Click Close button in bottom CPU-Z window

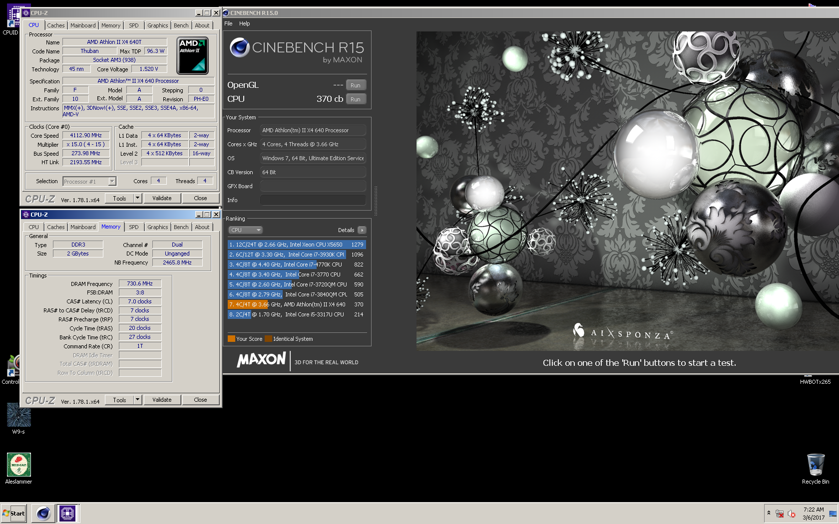click(200, 400)
